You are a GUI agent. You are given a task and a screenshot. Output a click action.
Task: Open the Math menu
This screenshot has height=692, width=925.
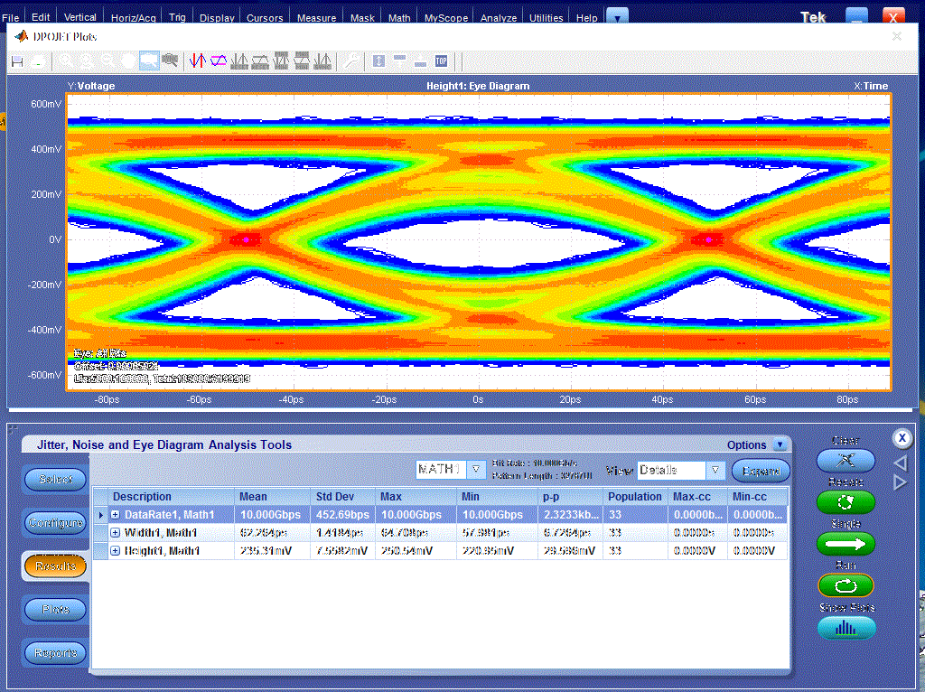398,18
